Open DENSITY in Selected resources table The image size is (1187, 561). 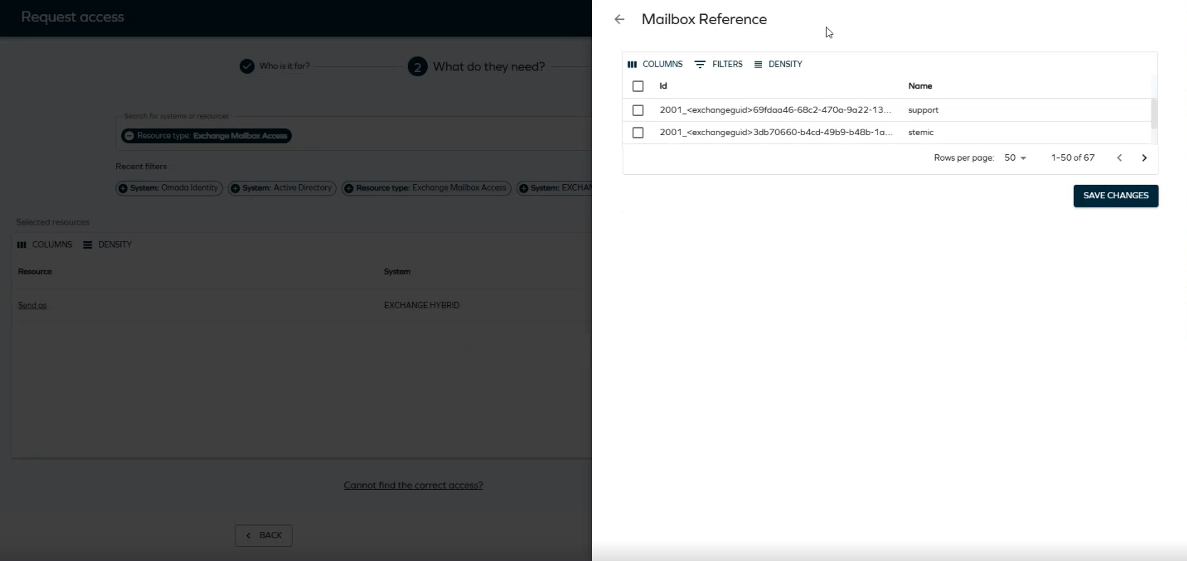tap(107, 245)
